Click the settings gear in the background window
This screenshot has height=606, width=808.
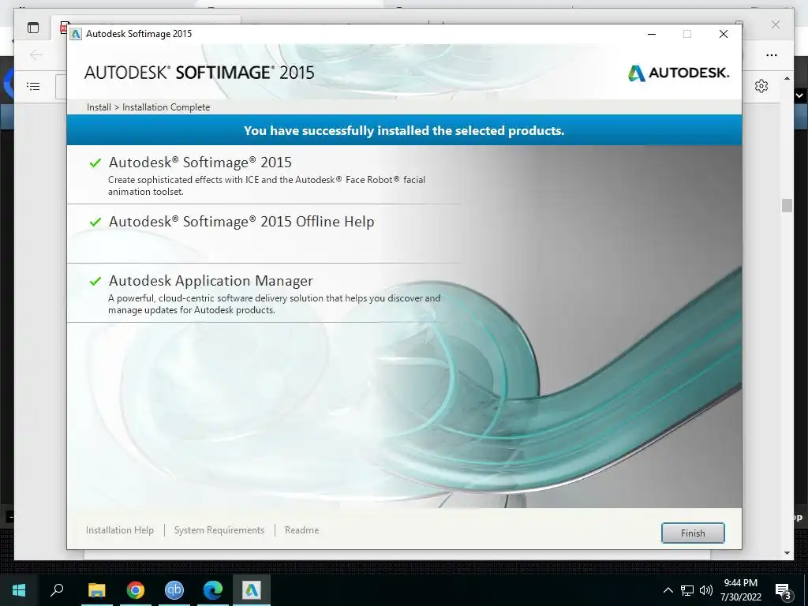pyautogui.click(x=761, y=85)
